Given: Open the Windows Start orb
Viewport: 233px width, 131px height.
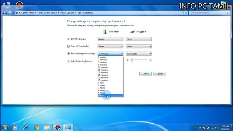Looking at the screenshot, I should pos(5,128).
